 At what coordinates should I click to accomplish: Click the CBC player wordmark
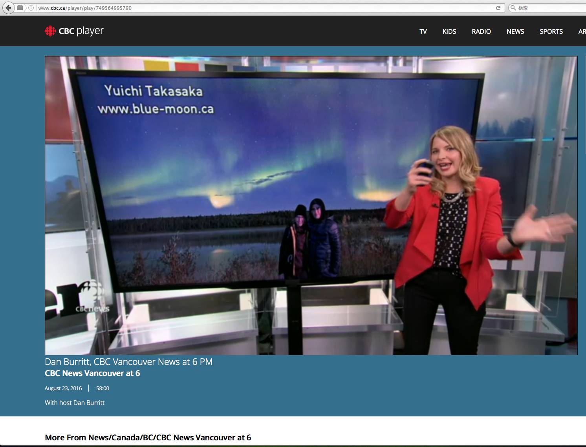[x=81, y=31]
